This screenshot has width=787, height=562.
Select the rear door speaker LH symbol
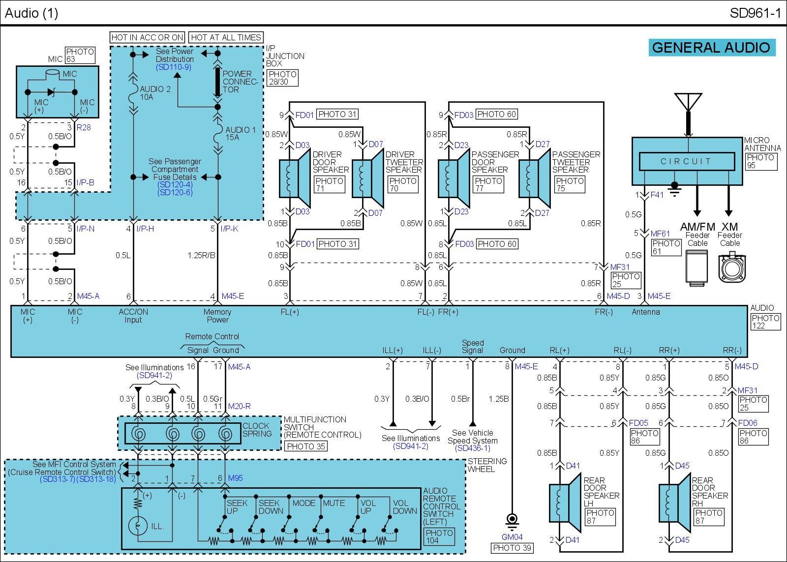(564, 503)
